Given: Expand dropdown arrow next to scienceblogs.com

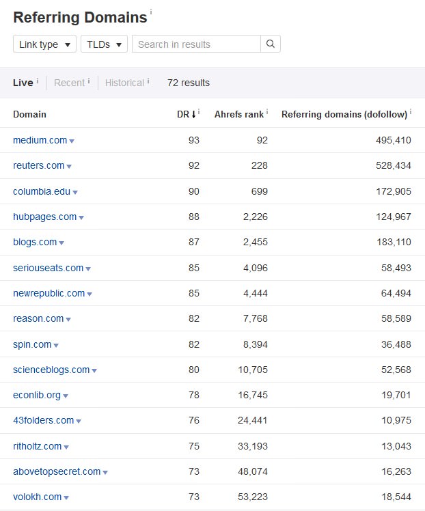Looking at the screenshot, I should [x=94, y=371].
